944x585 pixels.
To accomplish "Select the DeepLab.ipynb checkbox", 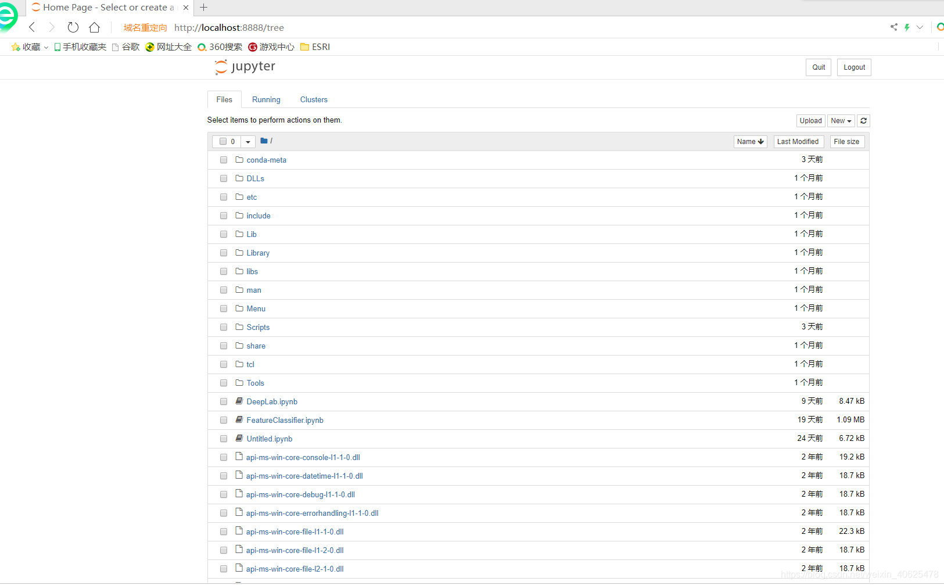I will click(224, 401).
